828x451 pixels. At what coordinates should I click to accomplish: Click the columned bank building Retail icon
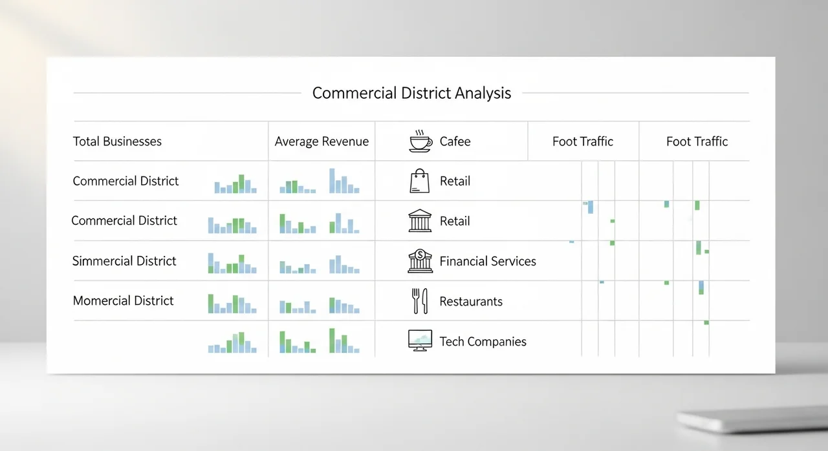coord(420,221)
